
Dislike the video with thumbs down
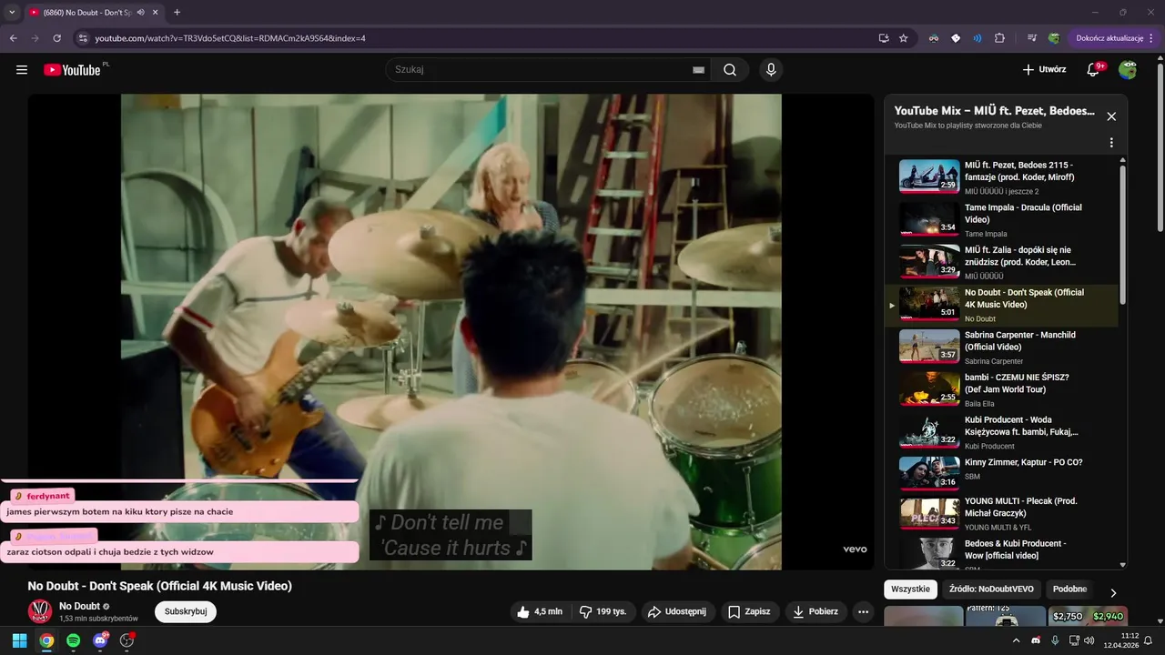tap(603, 611)
